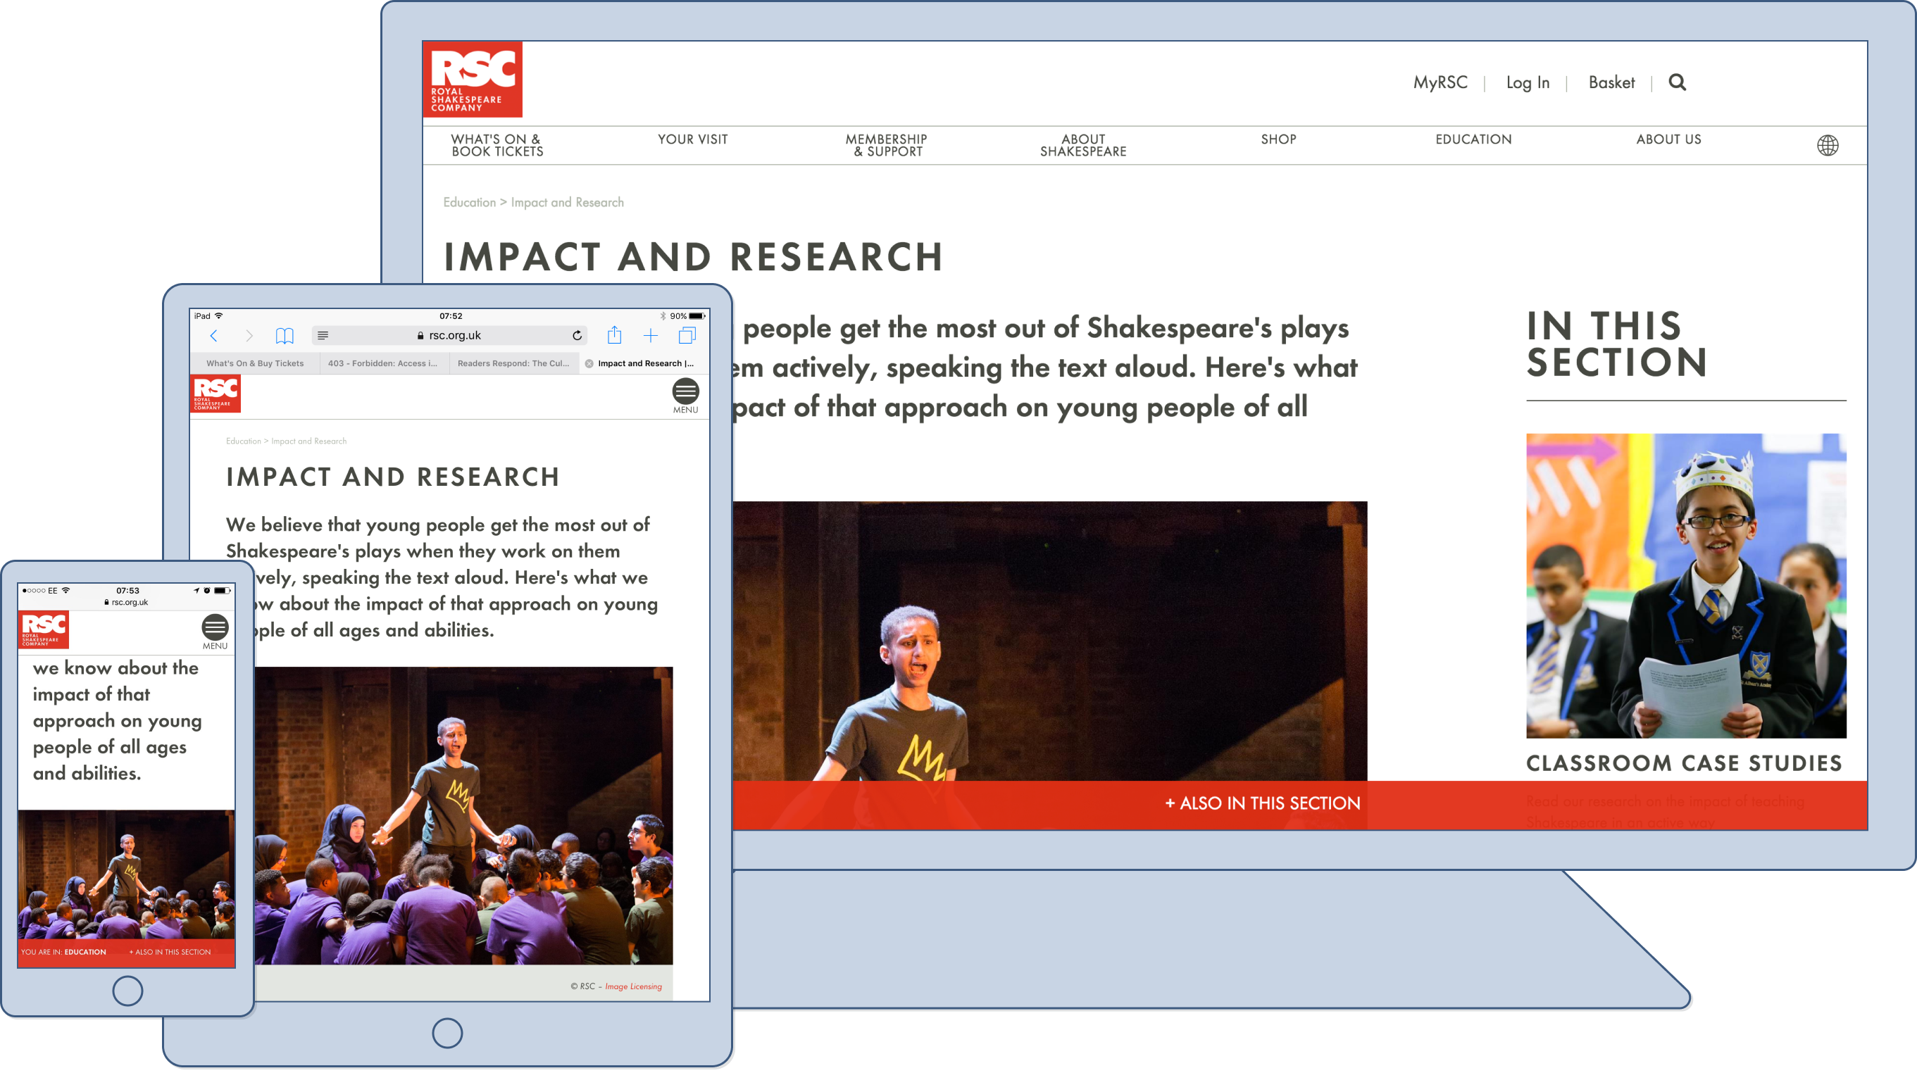This screenshot has width=1917, height=1073.
Task: Select the Impact and Research tab on the iPad
Action: 644,363
